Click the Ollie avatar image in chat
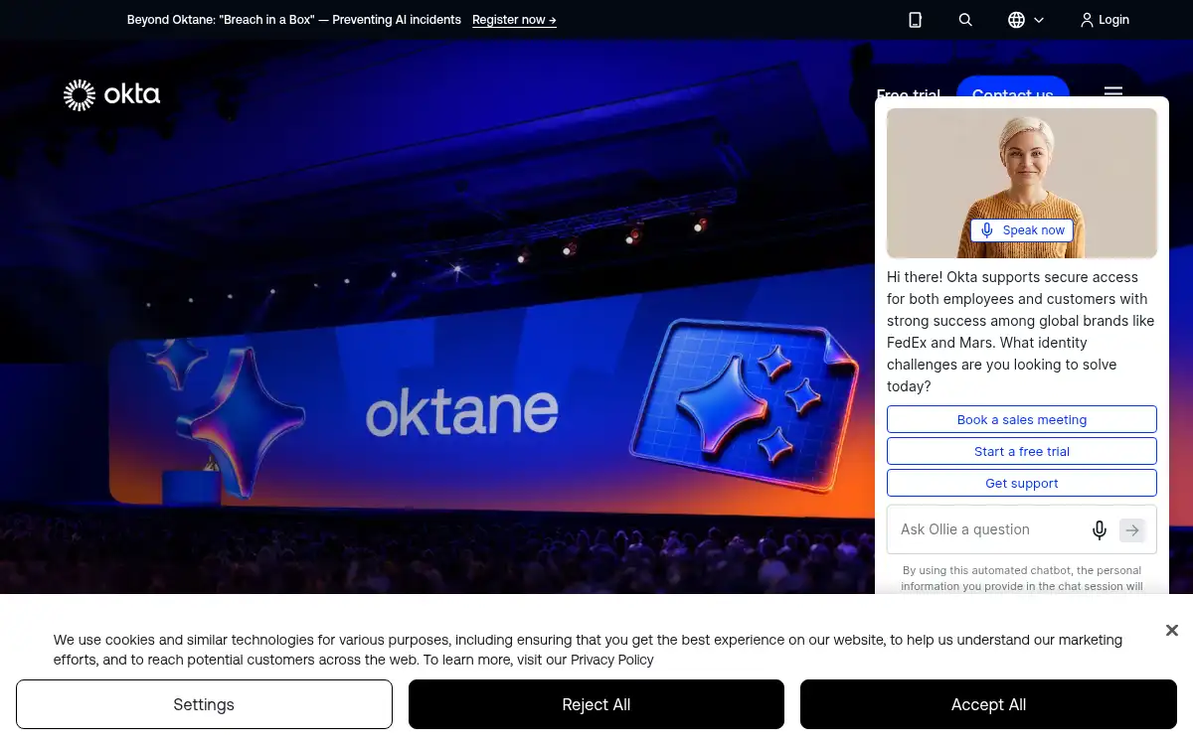 pyautogui.click(x=1022, y=184)
